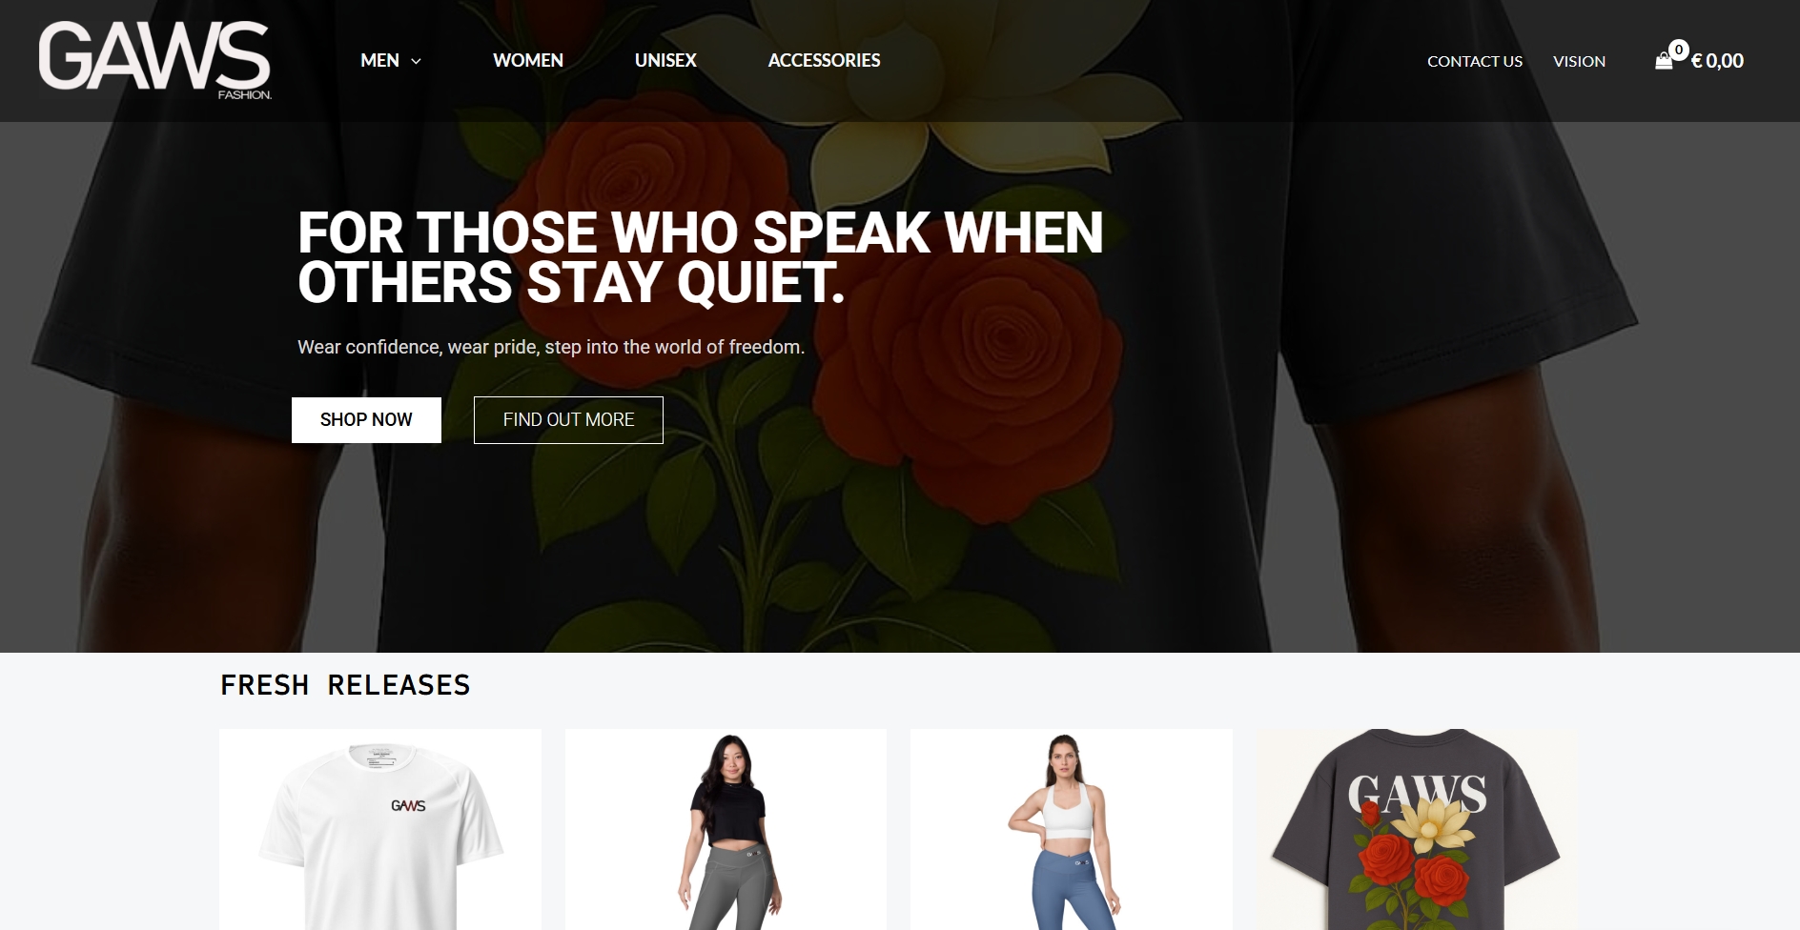The height and width of the screenshot is (930, 1800).
Task: Open the gray GAWS floral t-shirt product
Action: [1417, 829]
